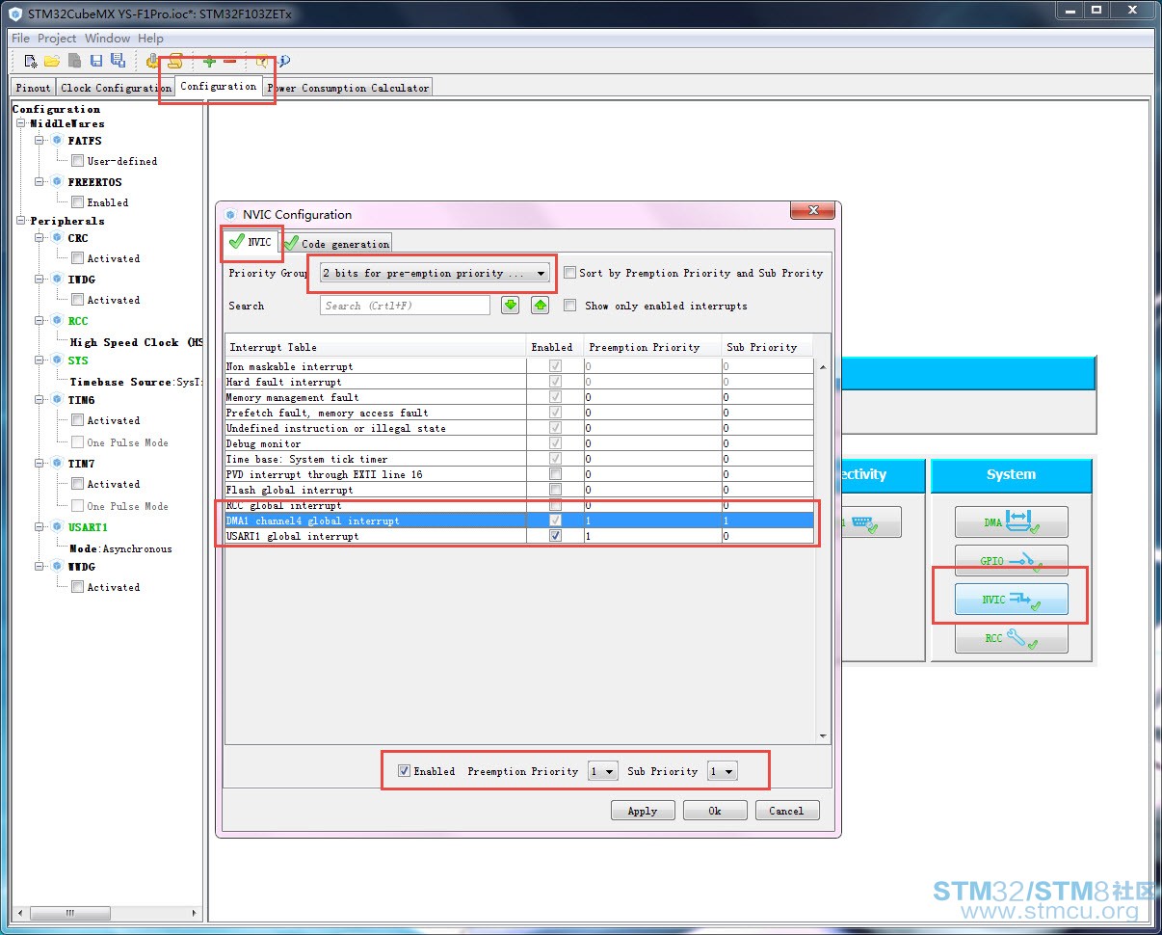Toggle USART1 global interrupt Enabled checkbox
Viewport: 1162px width, 935px height.
click(555, 536)
